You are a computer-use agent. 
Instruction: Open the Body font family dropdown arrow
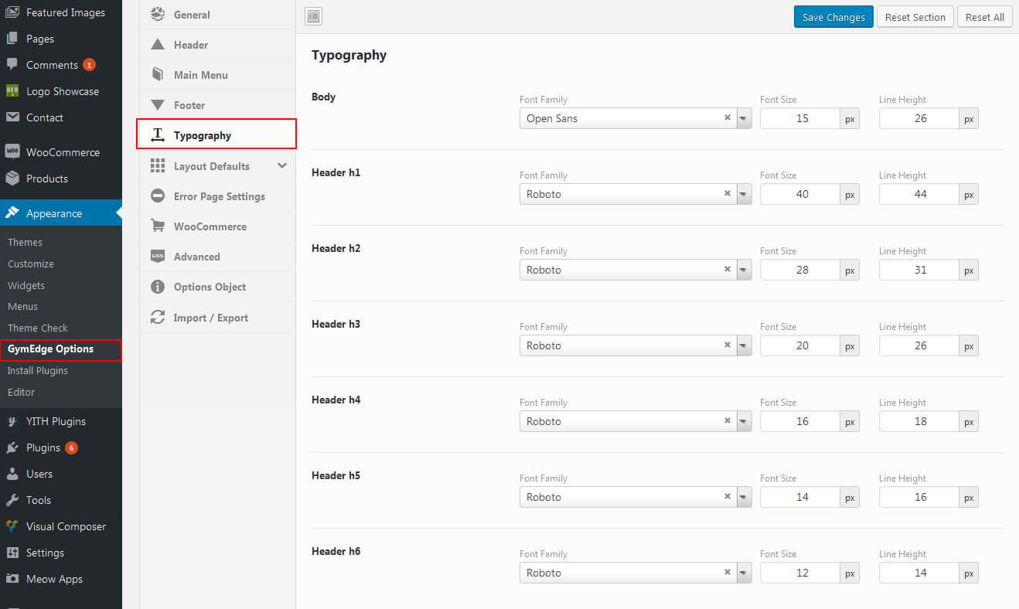744,118
